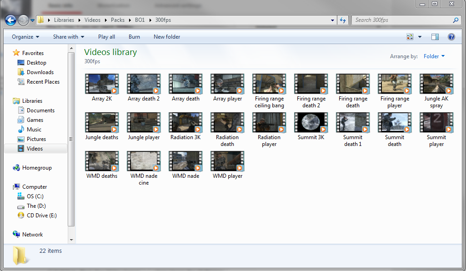Viewport: 466px width, 271px height.
Task: Select the OS (C:) drive
Action: click(35, 196)
